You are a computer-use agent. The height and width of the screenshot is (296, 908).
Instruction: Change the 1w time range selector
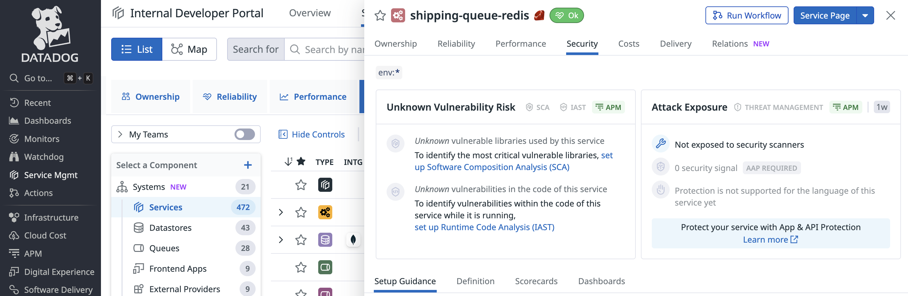click(x=881, y=107)
